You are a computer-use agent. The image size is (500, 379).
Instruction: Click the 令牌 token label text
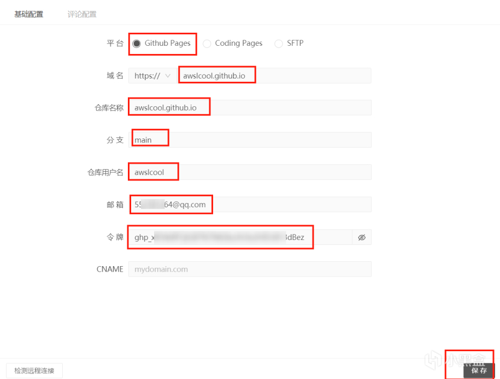115,237
